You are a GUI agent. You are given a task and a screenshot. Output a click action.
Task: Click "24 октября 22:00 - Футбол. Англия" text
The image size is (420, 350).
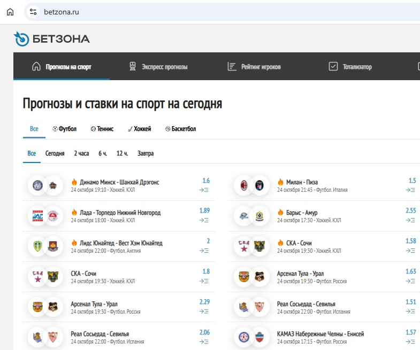coord(106,251)
